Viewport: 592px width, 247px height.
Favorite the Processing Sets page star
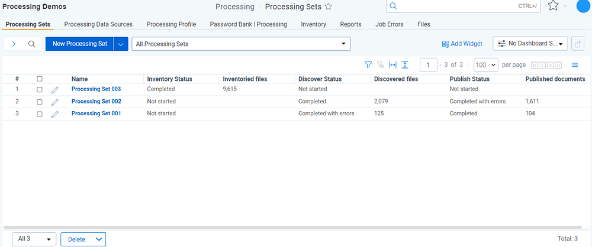329,6
